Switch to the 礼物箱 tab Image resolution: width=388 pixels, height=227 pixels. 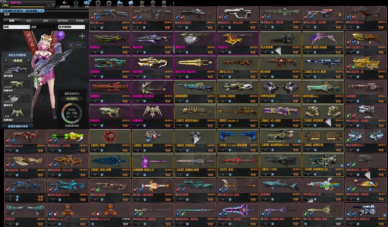(x=80, y=21)
